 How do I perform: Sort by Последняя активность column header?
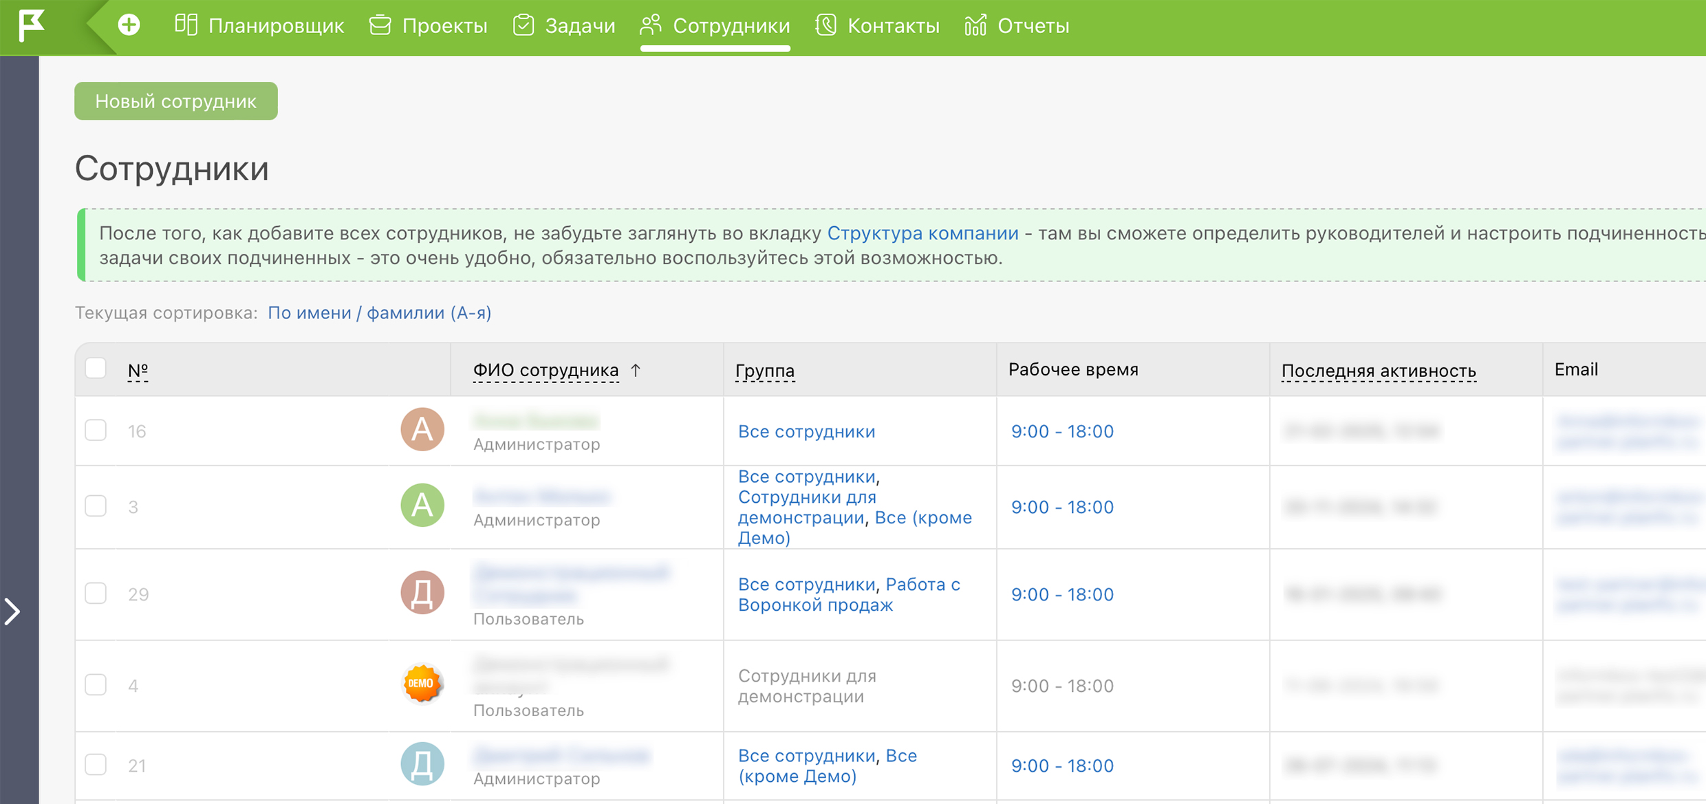click(1379, 371)
